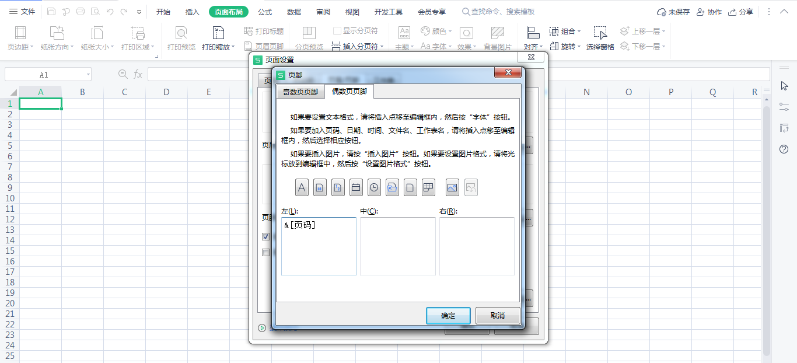Open quick access toolbar customize dropdown
Image resolution: width=797 pixels, height=363 pixels.
[139, 12]
